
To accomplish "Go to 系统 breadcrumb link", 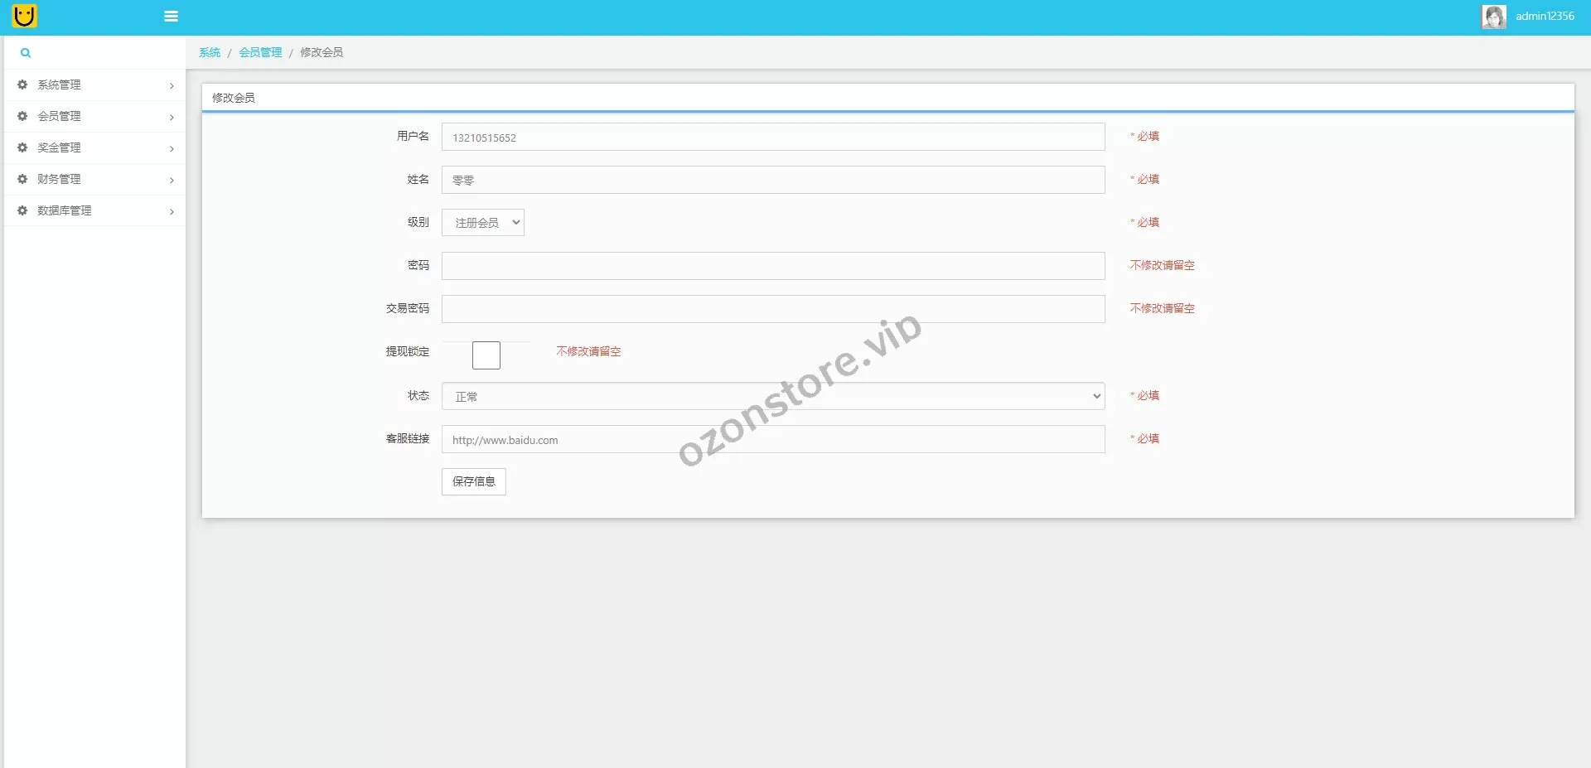I will [210, 52].
